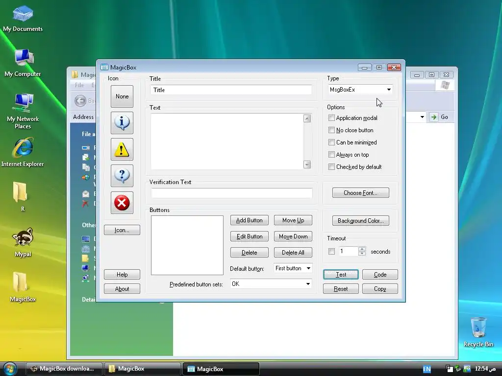Switch to MagicBox app taskbar item

coord(221,369)
